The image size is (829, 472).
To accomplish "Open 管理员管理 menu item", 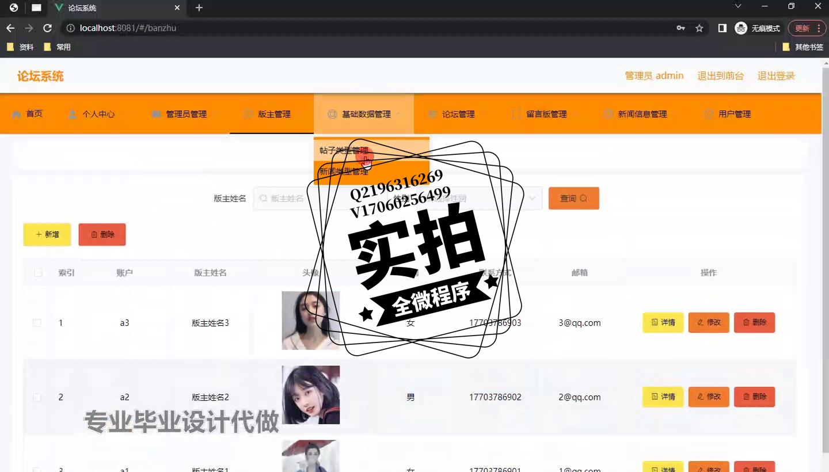I will 179,114.
